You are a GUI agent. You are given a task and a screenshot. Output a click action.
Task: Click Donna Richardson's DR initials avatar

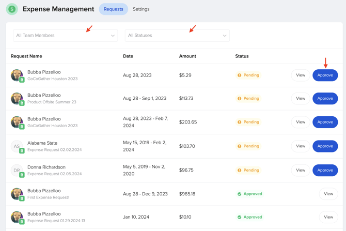pos(17,170)
